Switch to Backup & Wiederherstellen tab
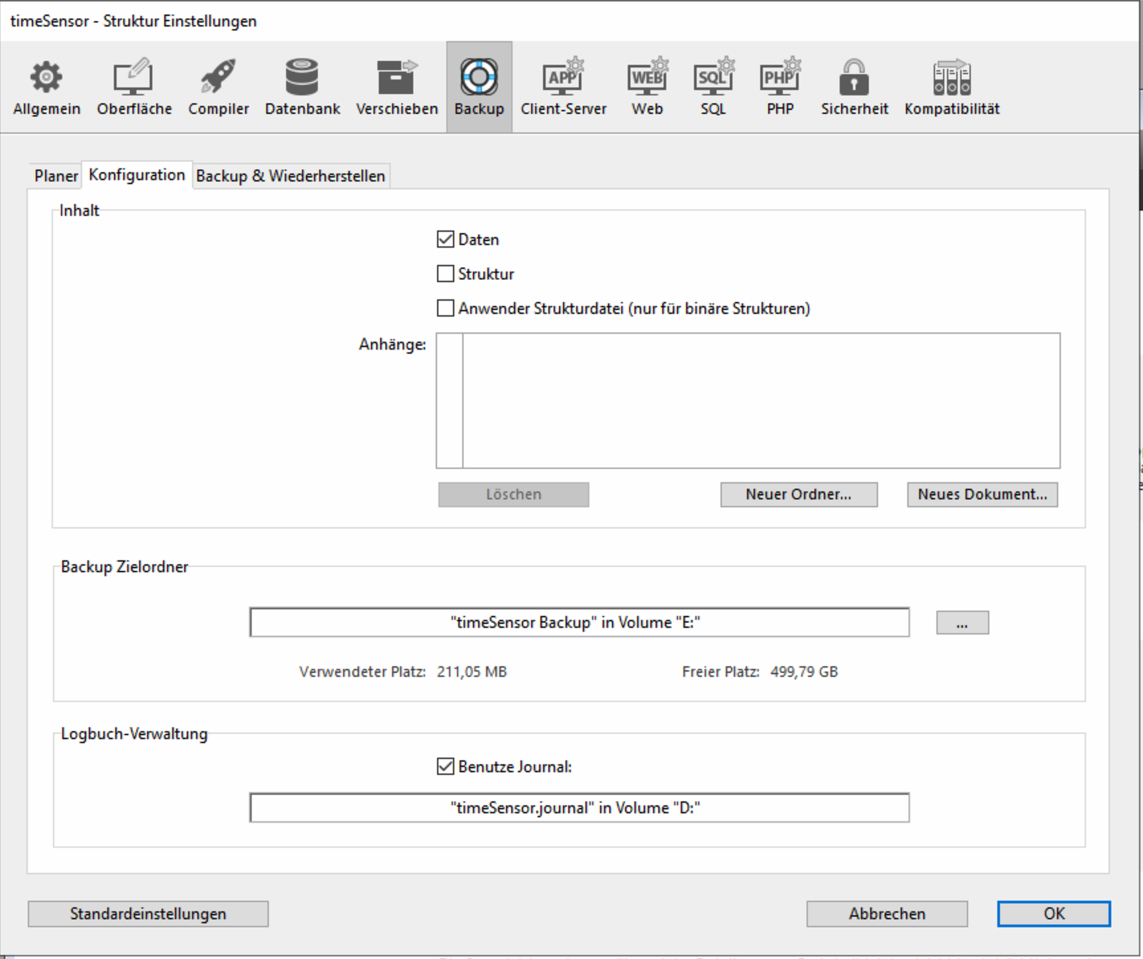This screenshot has width=1143, height=959. pyautogui.click(x=291, y=176)
